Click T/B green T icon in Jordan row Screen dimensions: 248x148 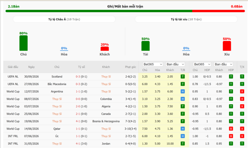(x=183, y=143)
